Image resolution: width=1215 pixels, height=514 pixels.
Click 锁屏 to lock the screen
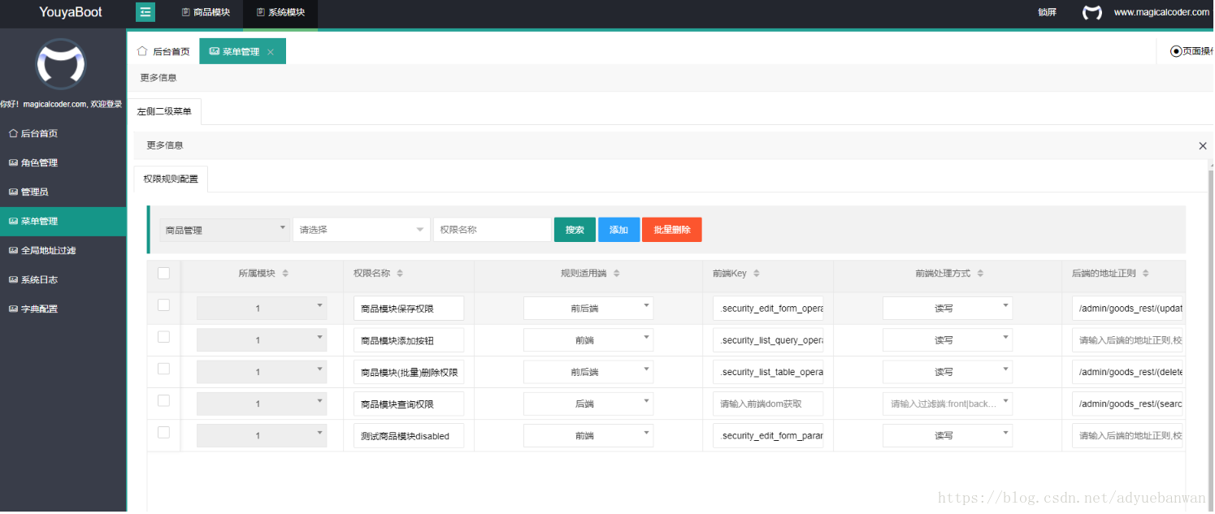[1047, 12]
